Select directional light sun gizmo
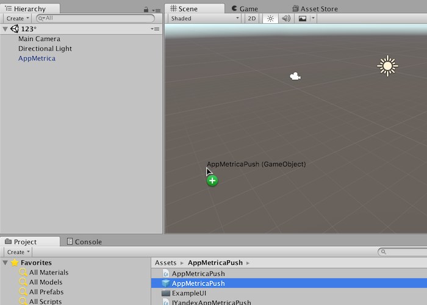This screenshot has width=427, height=305. click(387, 66)
